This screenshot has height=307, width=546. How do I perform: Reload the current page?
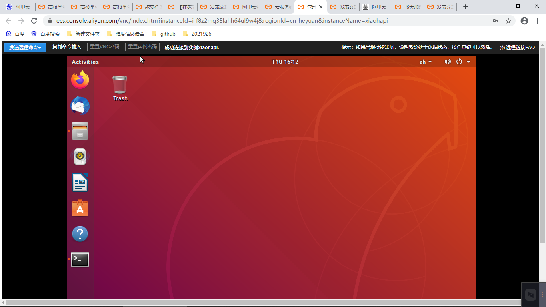tap(34, 21)
